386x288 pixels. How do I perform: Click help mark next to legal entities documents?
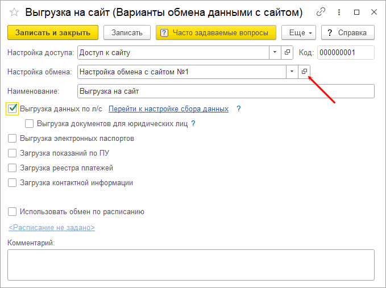click(193, 123)
